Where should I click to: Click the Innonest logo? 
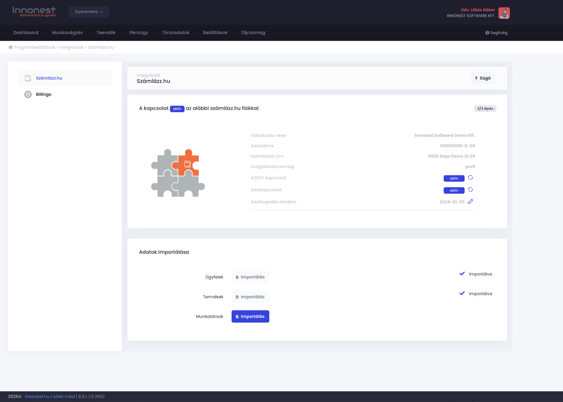pos(34,12)
